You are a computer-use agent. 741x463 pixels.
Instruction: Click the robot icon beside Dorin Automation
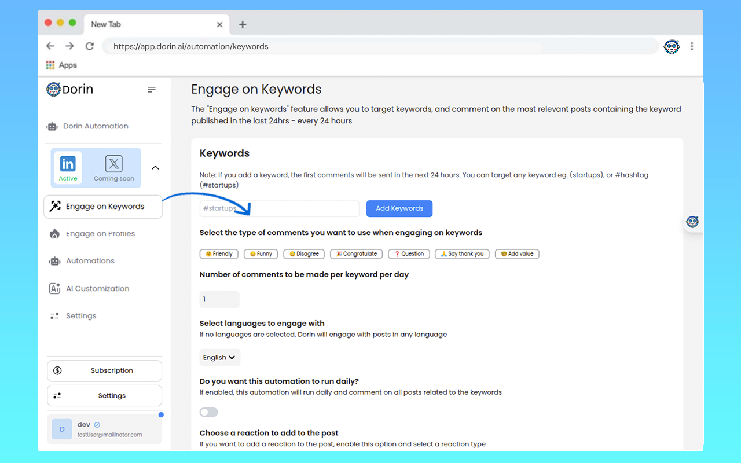52,126
